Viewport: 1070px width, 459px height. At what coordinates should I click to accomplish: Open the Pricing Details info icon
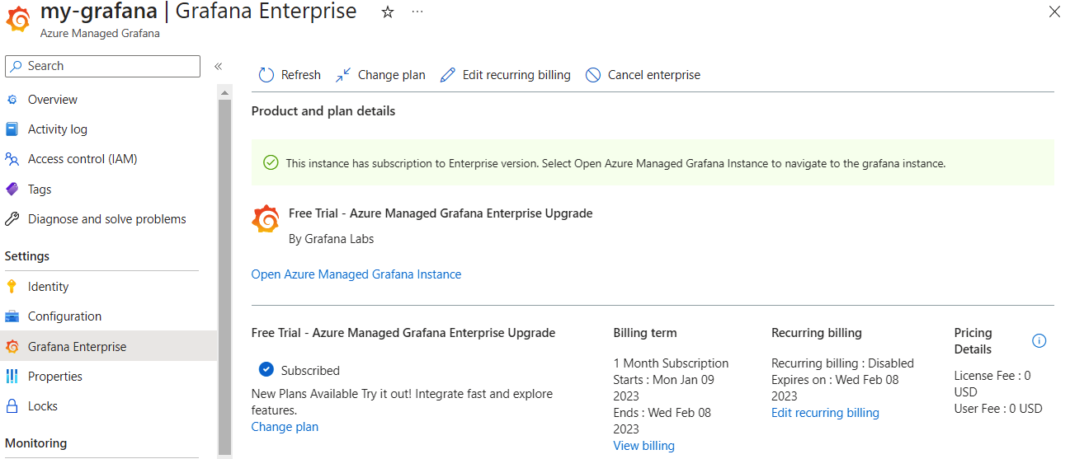pyautogui.click(x=1039, y=341)
